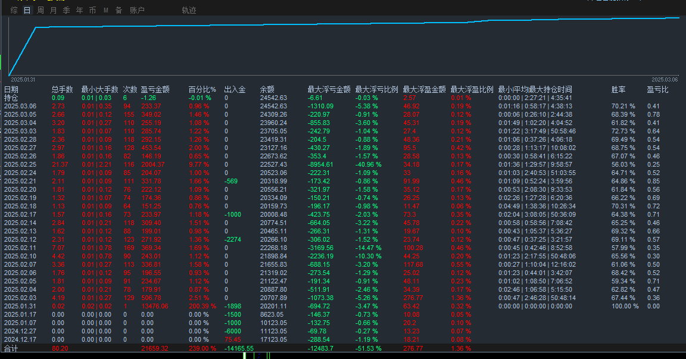This screenshot has width=686, height=359.
Task: Open the 季 quarterly tab
Action: [x=67, y=10]
